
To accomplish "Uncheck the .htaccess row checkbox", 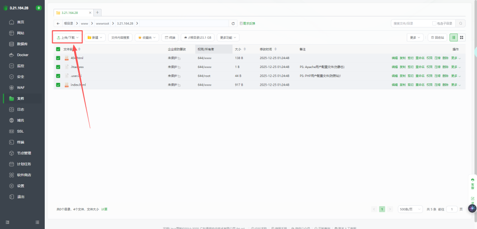I will pos(58,67).
